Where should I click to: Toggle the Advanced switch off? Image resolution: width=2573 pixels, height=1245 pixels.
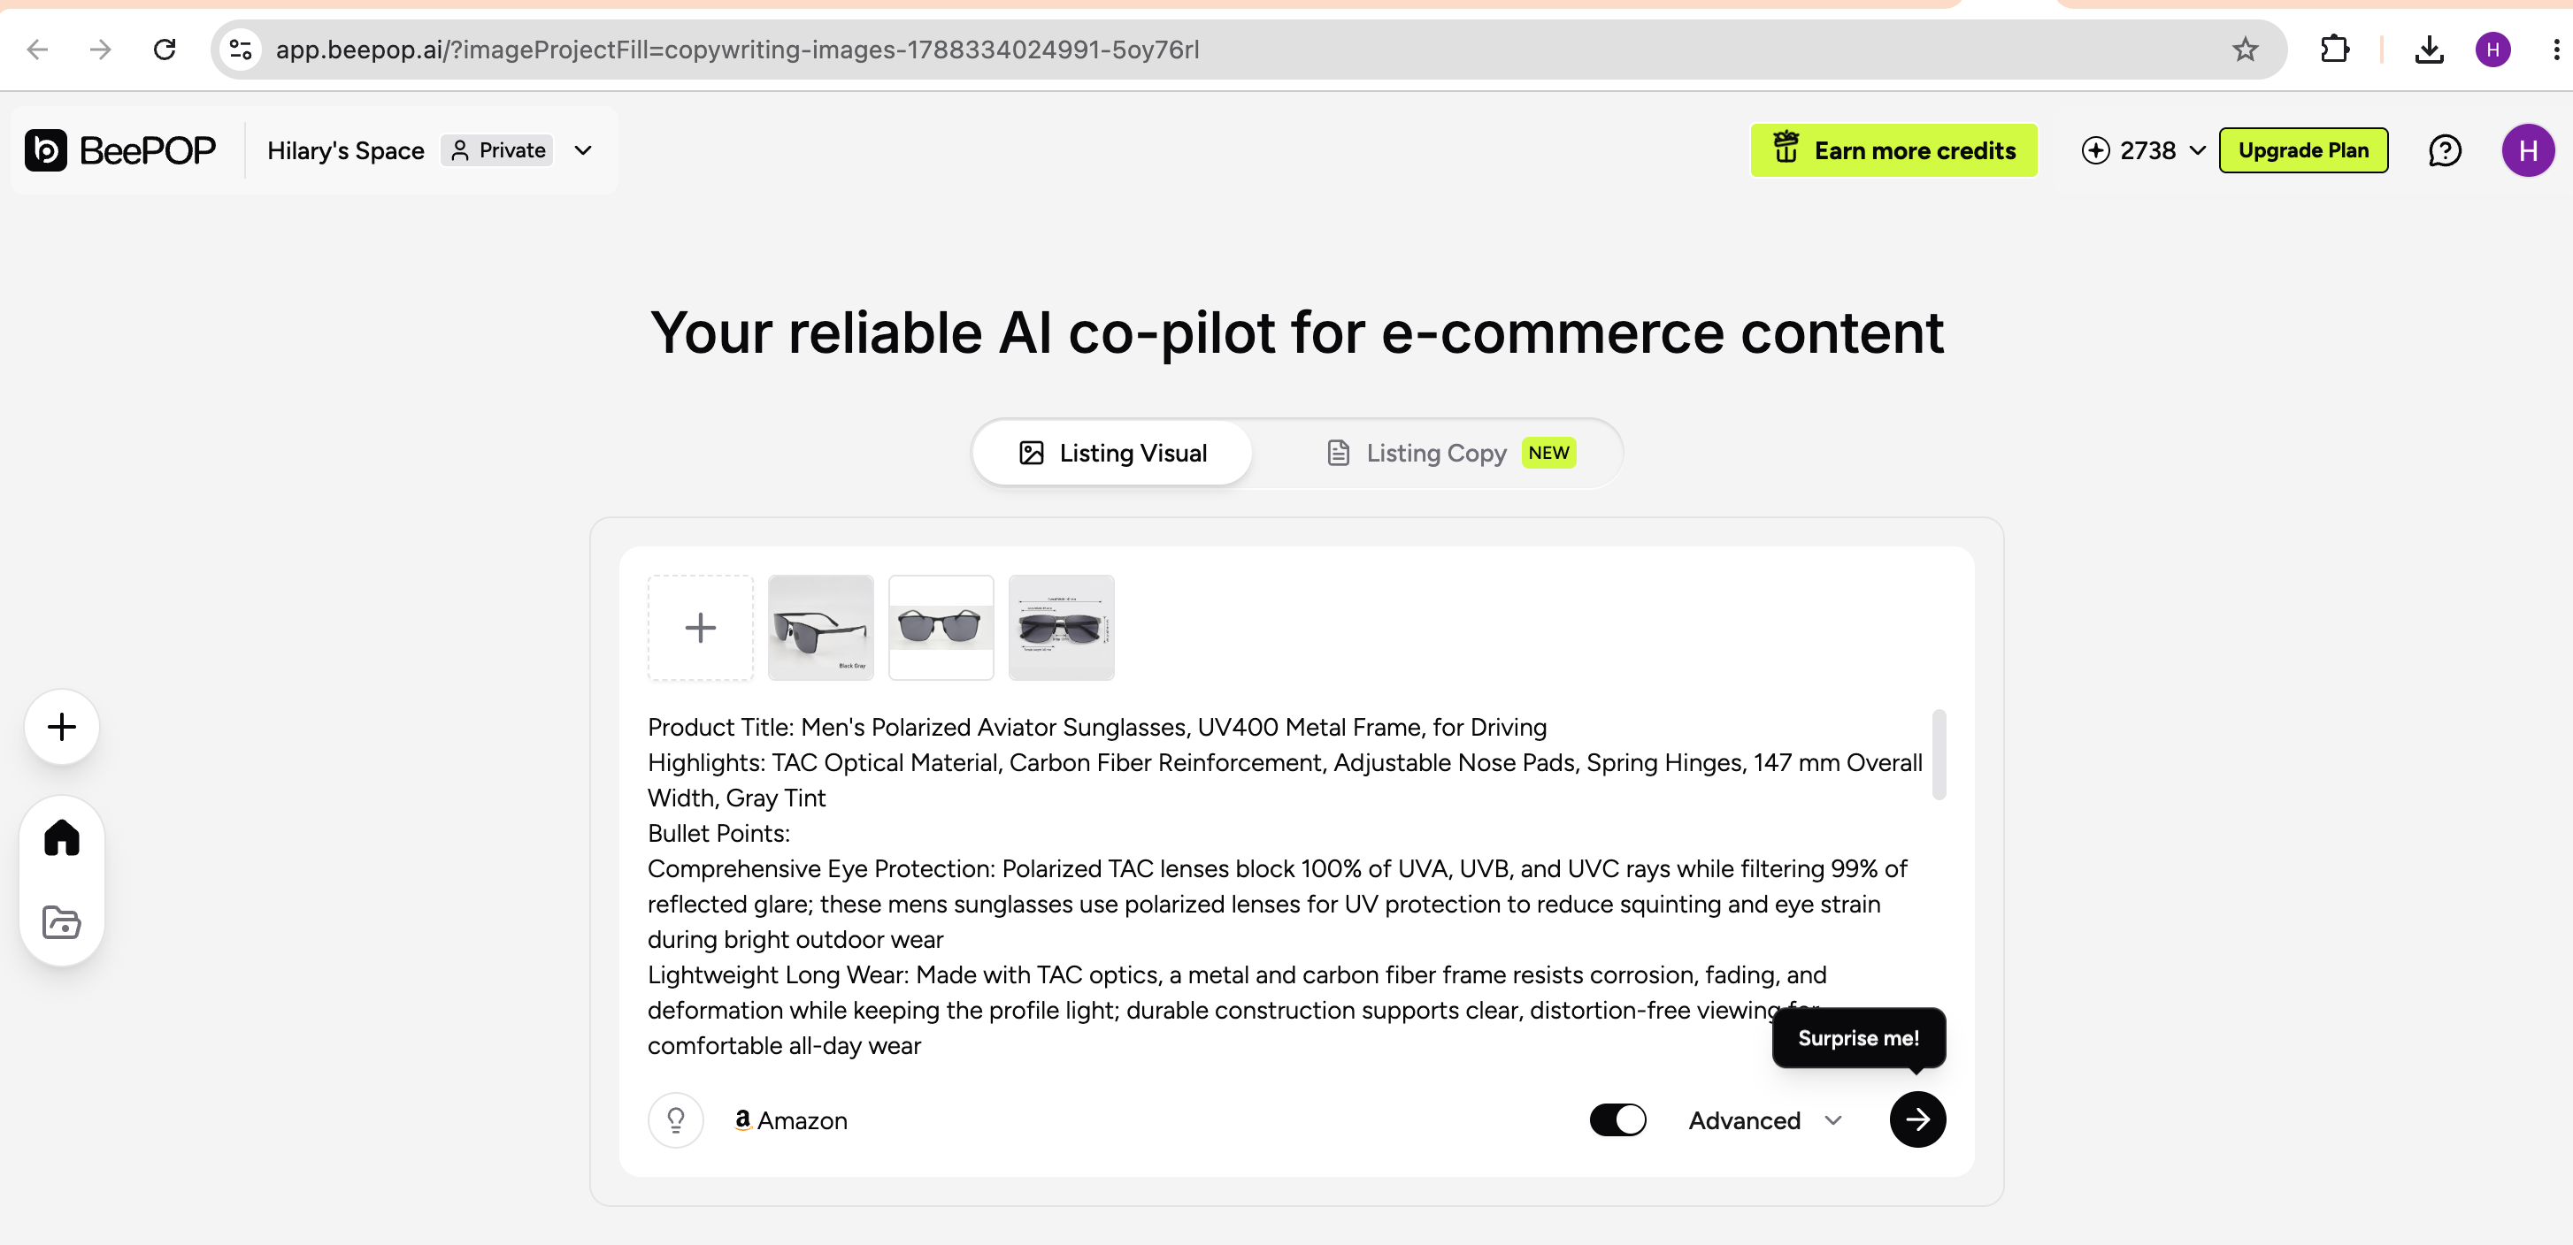pyautogui.click(x=1617, y=1120)
